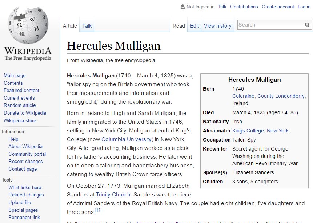View Recent changes
The image size is (313, 223).
(x=25, y=162)
